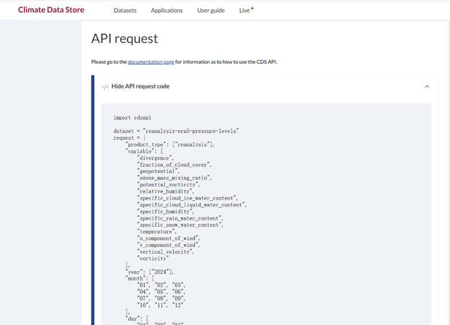Open the Live section
The image size is (450, 325).
click(x=244, y=10)
